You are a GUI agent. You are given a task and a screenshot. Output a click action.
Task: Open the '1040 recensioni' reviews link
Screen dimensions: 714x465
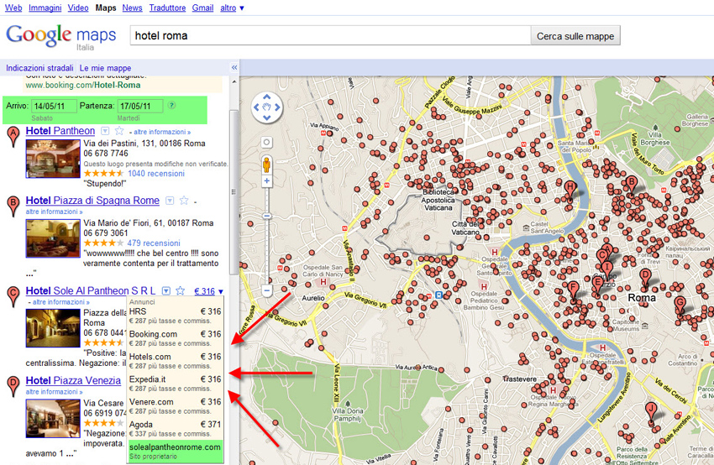[155, 174]
